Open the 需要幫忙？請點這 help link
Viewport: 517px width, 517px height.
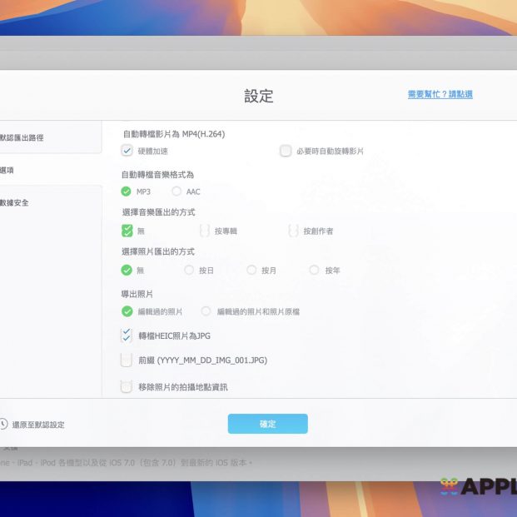coord(440,94)
